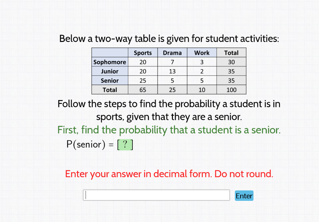Click the Sports column total 65

(142, 90)
